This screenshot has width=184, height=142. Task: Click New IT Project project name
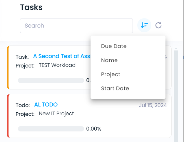(56, 114)
